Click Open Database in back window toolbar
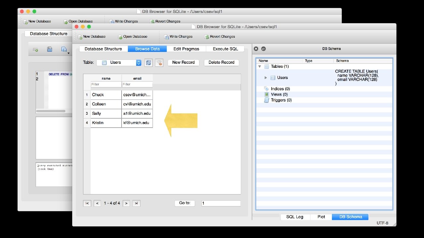 78,21
